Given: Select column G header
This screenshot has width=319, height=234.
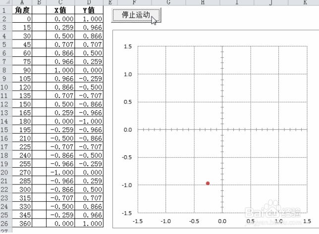Looking at the screenshot, I should (x=168, y=2).
